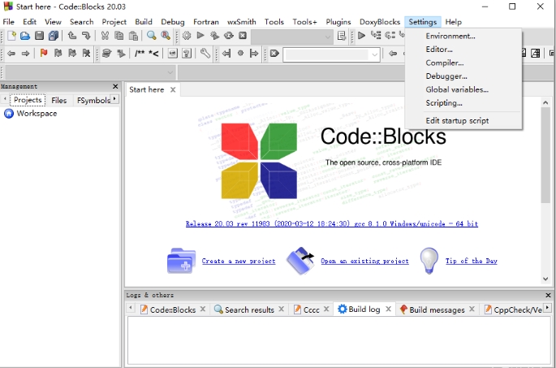
Task: Click the Rebuild icon
Action: (229, 36)
